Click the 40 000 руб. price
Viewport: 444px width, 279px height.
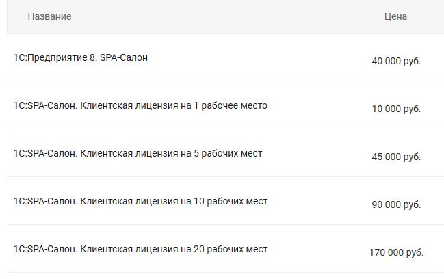(396, 61)
